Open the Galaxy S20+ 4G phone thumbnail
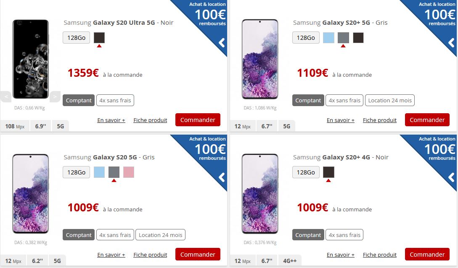The image size is (458, 268). pos(260,194)
